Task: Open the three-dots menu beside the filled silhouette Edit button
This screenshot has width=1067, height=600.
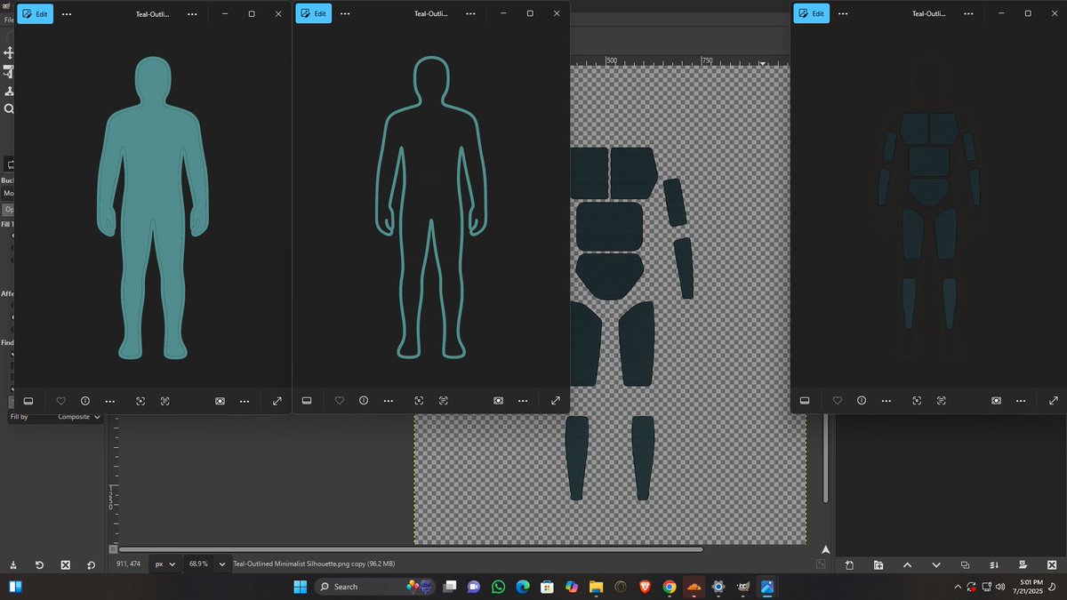Action: point(67,14)
